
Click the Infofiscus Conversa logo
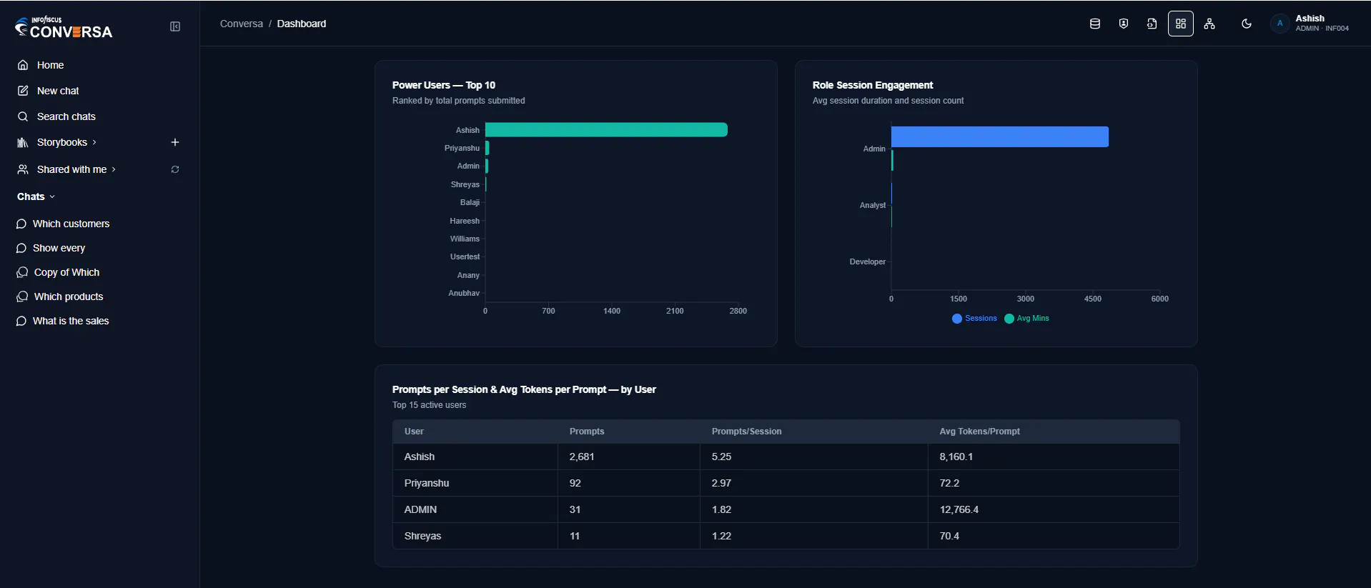pos(64,27)
